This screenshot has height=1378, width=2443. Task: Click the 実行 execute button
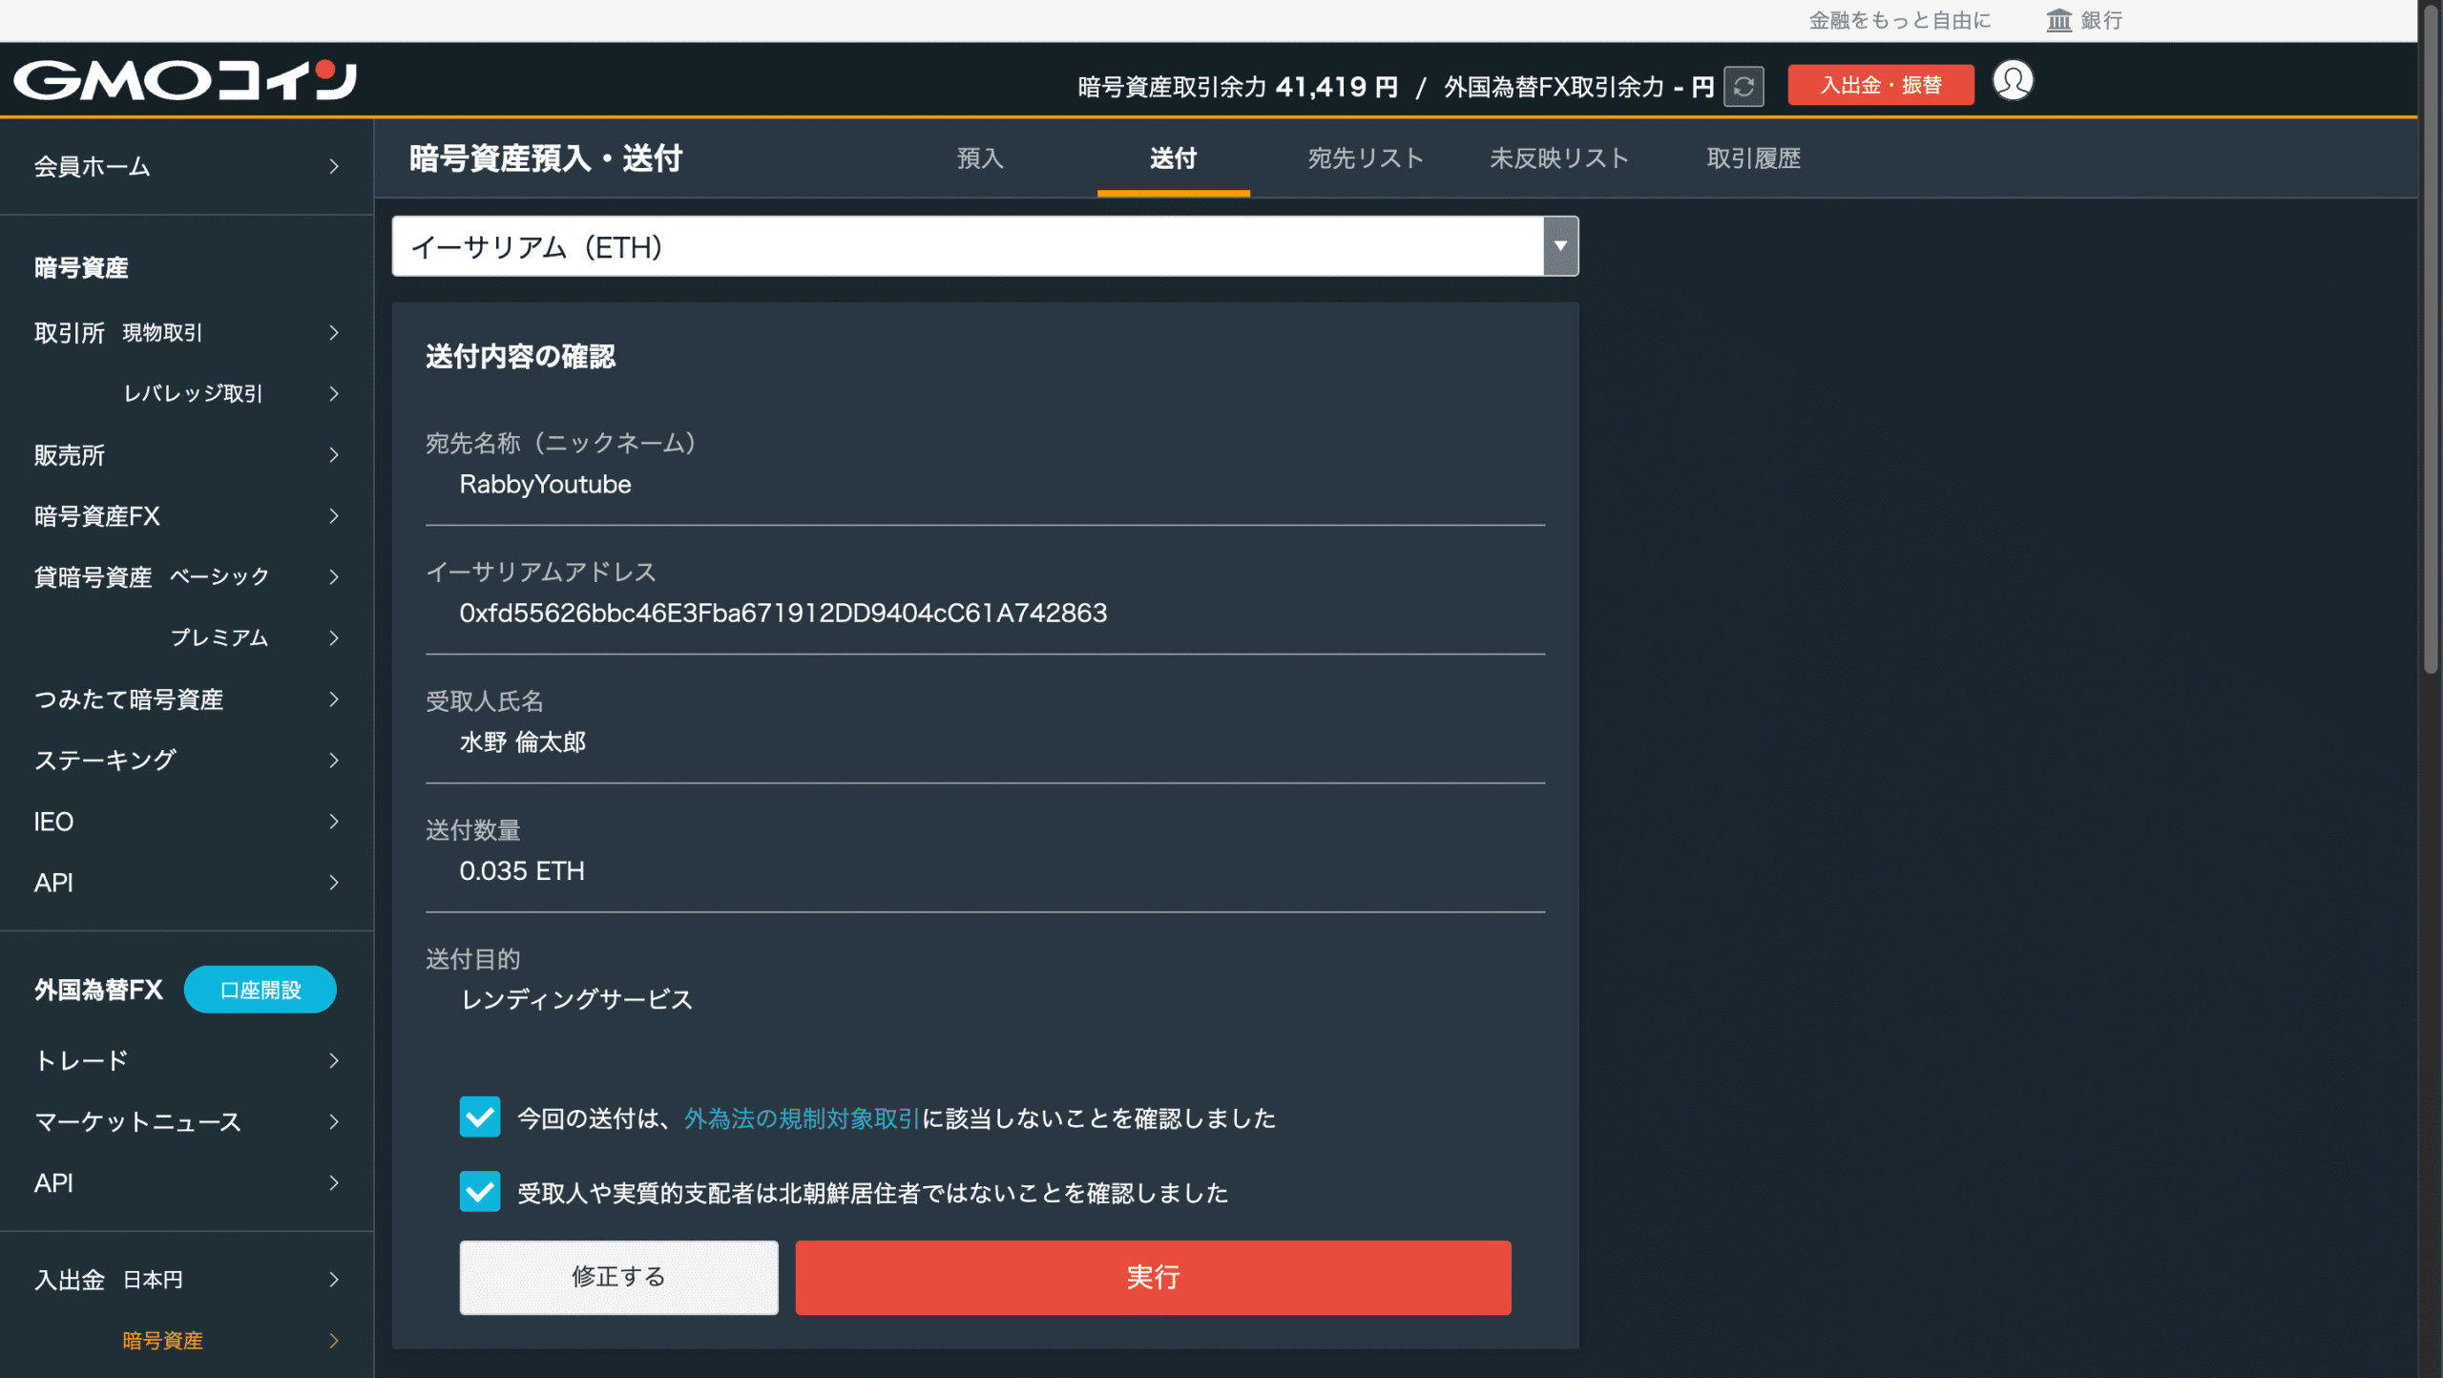click(1152, 1277)
